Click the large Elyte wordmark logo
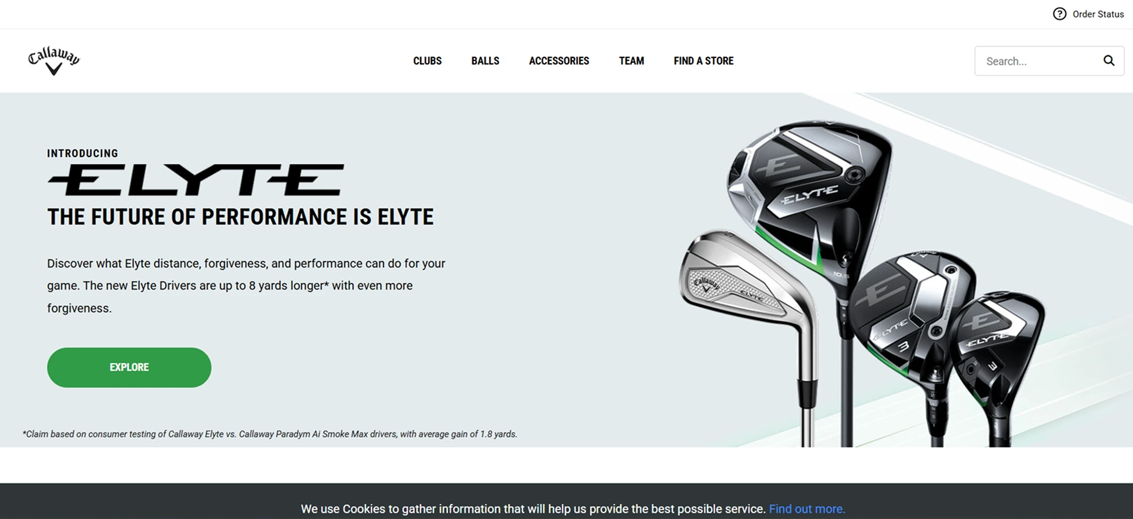This screenshot has width=1133, height=519. [196, 180]
